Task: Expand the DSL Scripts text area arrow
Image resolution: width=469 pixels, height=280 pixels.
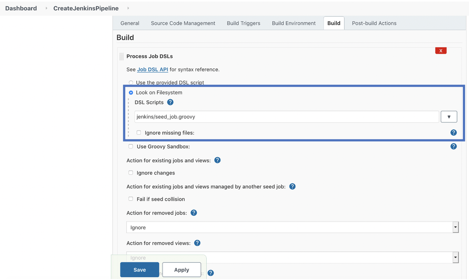Action: (449, 117)
